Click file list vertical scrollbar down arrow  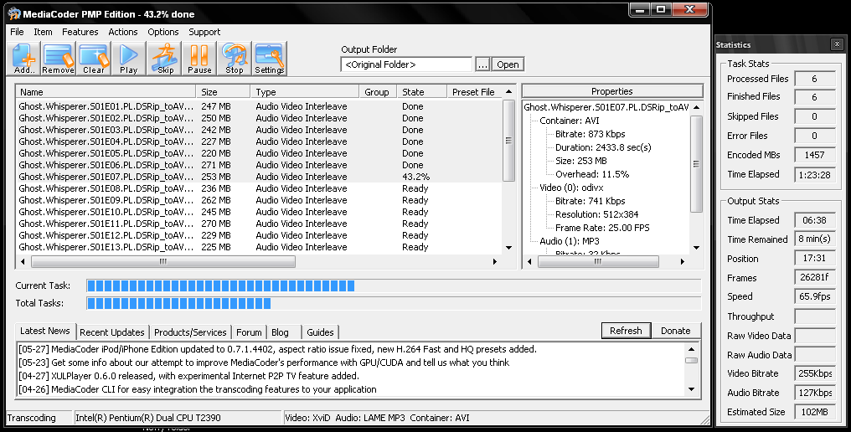508,248
